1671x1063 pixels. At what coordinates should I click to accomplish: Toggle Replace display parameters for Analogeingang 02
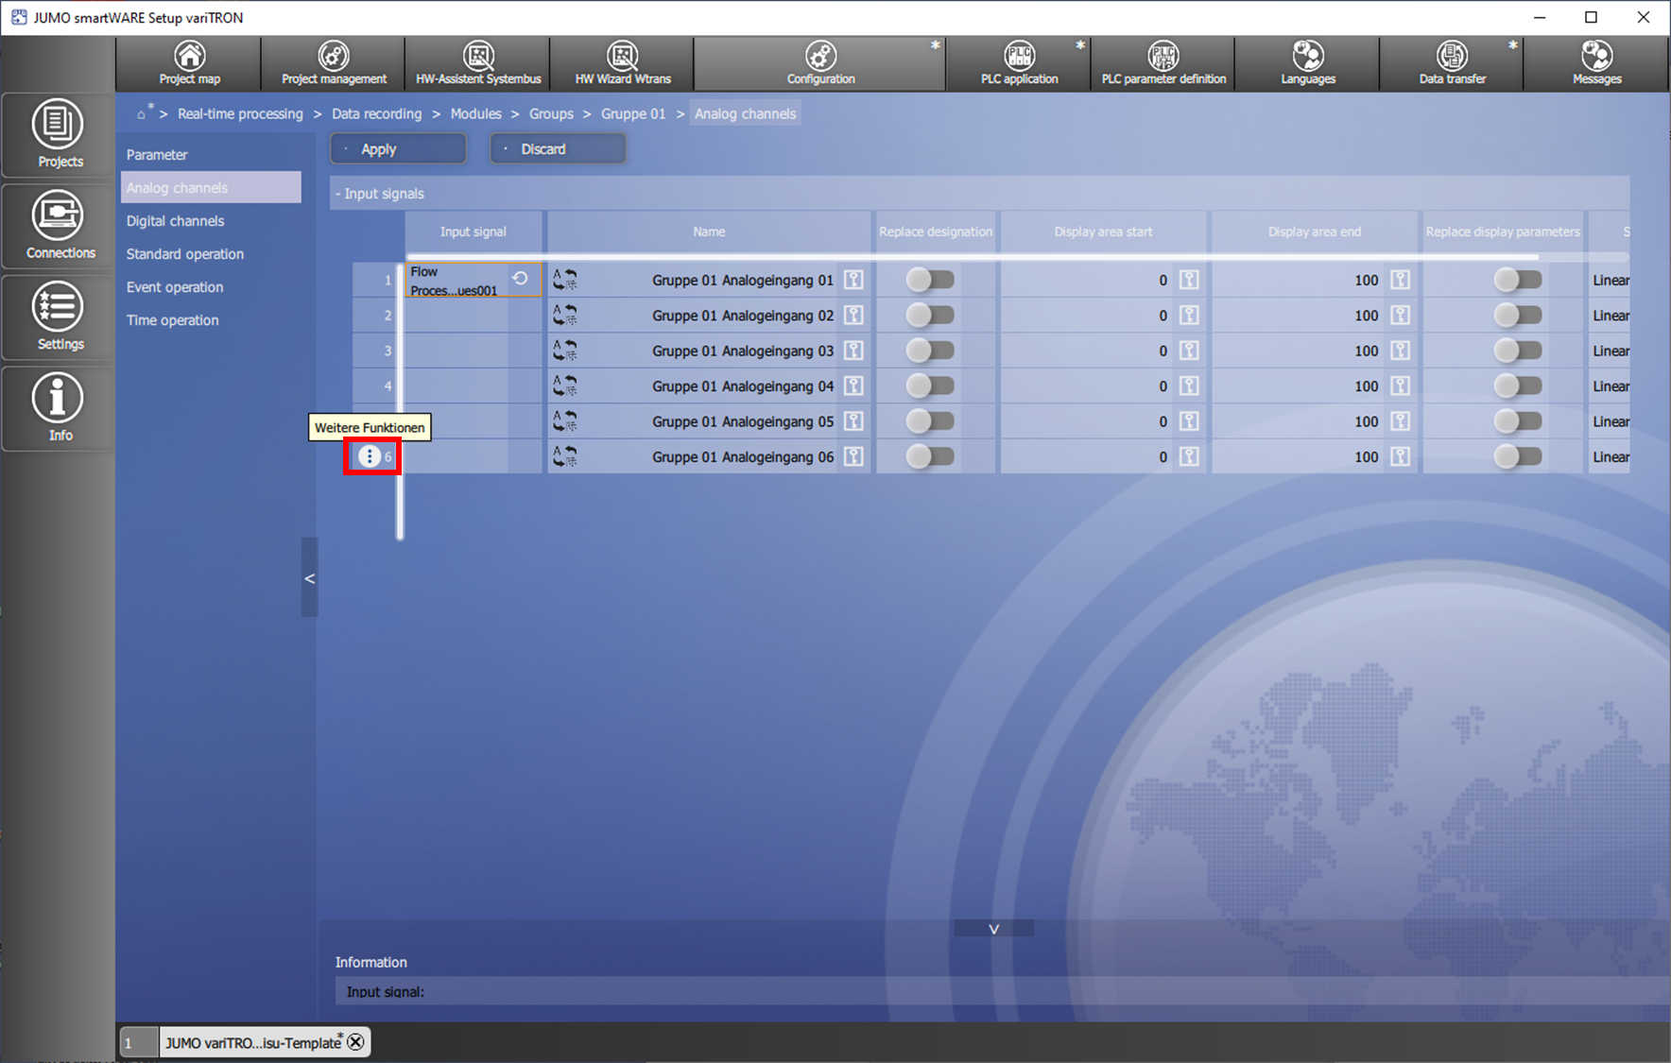click(1517, 316)
